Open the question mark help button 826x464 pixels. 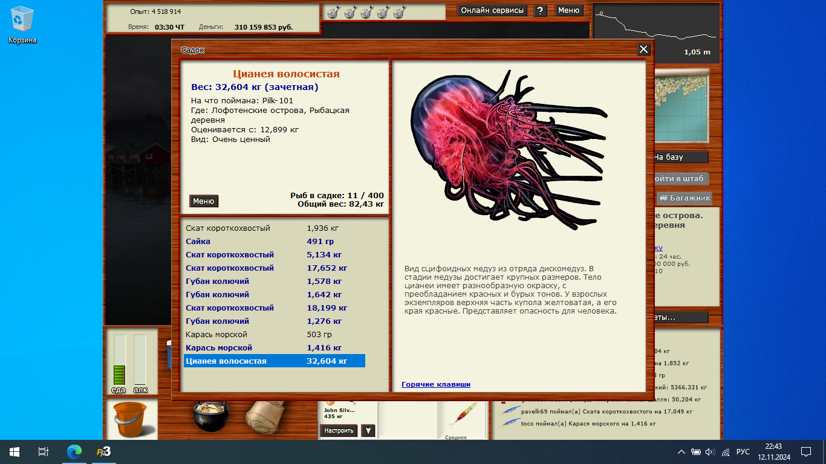tap(541, 10)
